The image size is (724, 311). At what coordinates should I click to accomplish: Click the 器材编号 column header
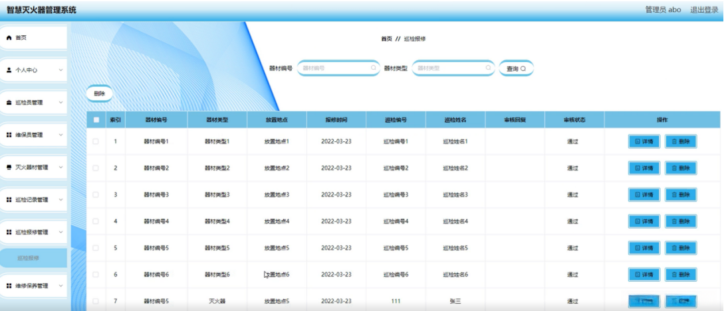coord(156,120)
